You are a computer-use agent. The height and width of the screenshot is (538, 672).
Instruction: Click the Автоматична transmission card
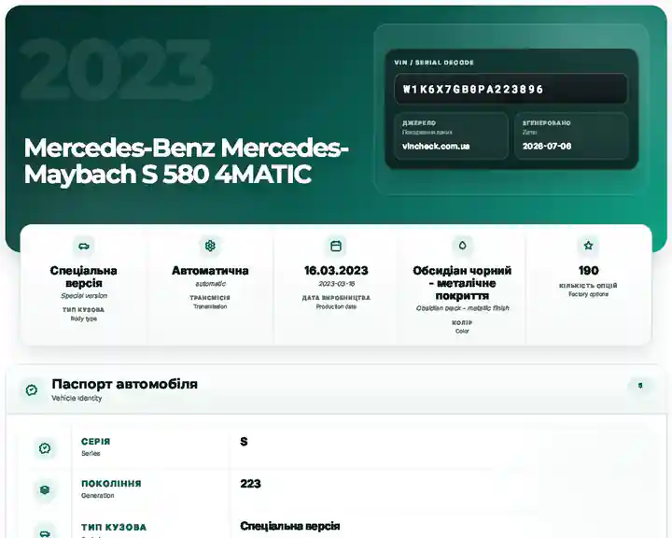[x=210, y=285]
